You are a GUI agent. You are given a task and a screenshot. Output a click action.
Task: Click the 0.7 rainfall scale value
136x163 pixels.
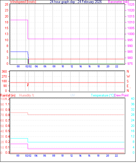[x=8, y=120]
